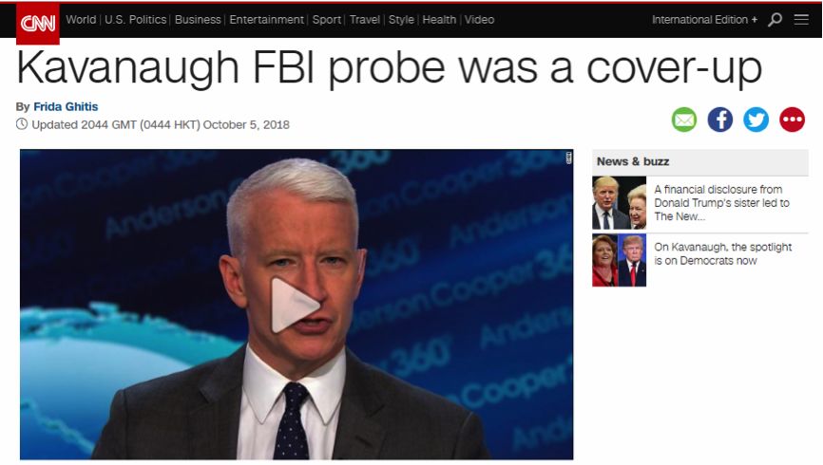This screenshot has height=465, width=823.
Task: Share article on Facebook
Action: click(720, 121)
